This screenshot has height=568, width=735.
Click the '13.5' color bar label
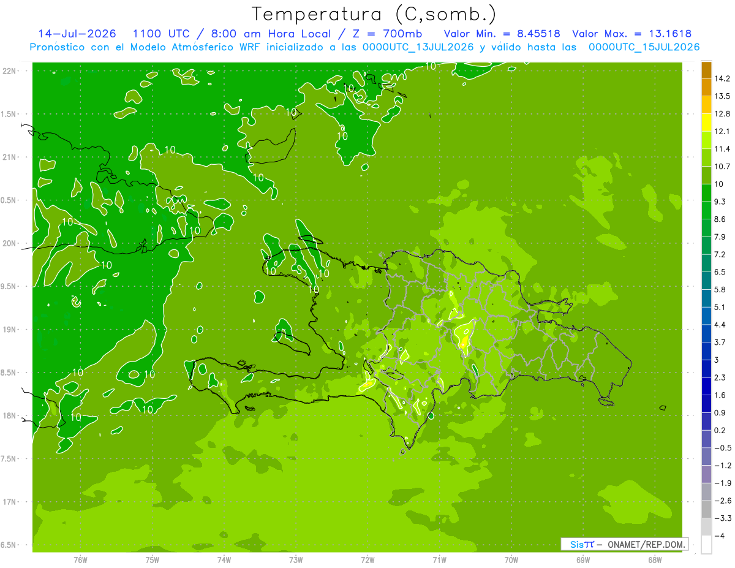722,96
